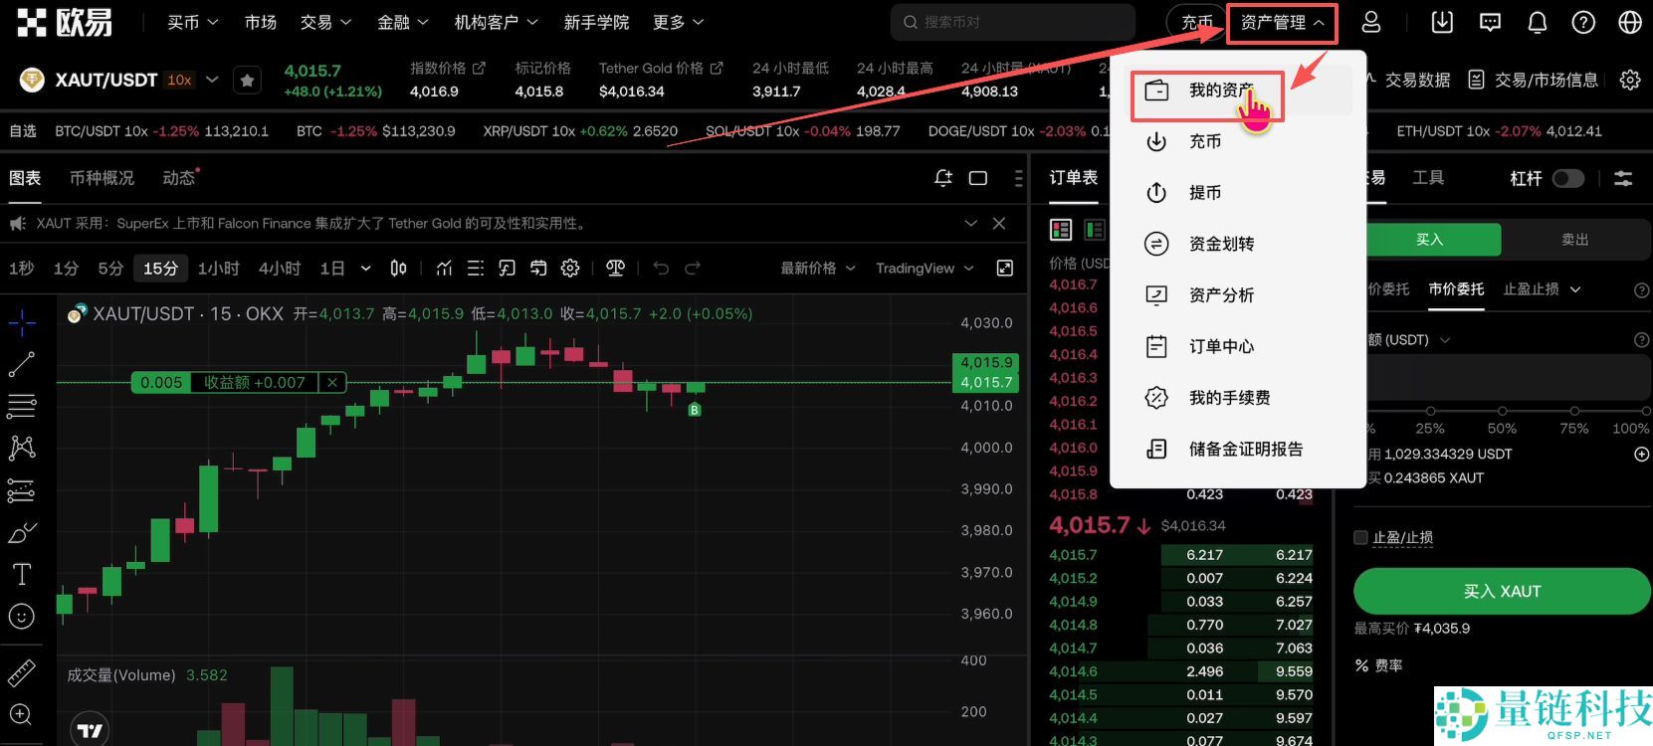Screen dimensions: 1653x746
Task: Expand the 止盈止损 order type dropdown
Action: tap(1542, 289)
